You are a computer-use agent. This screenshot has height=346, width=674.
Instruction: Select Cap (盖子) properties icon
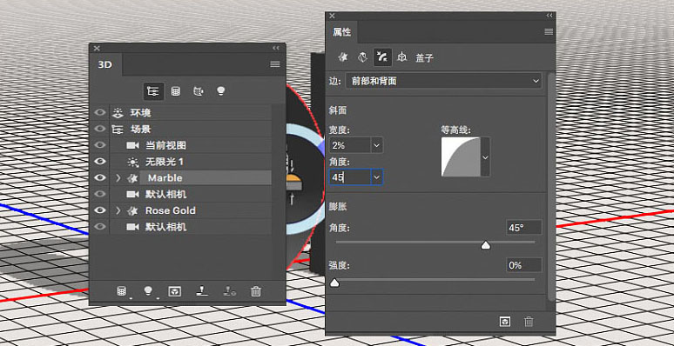pos(382,57)
